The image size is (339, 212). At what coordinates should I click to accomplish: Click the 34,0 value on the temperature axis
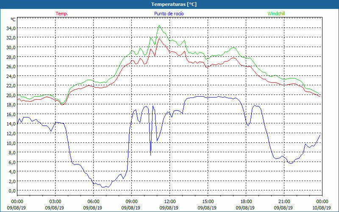11,28
